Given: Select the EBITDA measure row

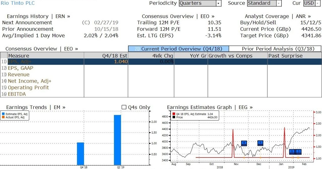Looking at the screenshot, I should 161,94.
